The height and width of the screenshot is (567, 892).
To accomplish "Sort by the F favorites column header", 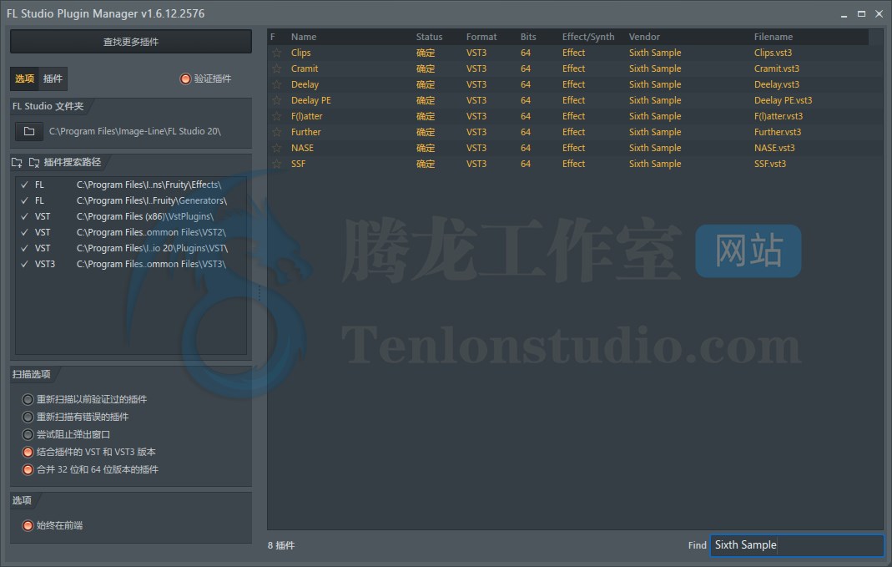I will pos(273,37).
